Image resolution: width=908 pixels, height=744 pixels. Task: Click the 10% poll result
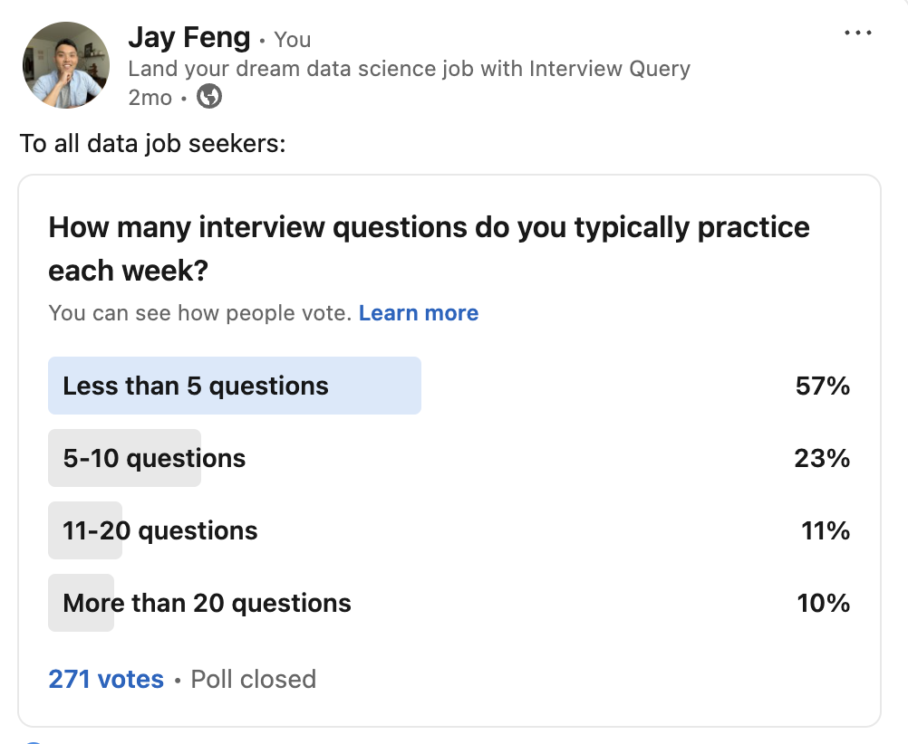pyautogui.click(x=824, y=603)
